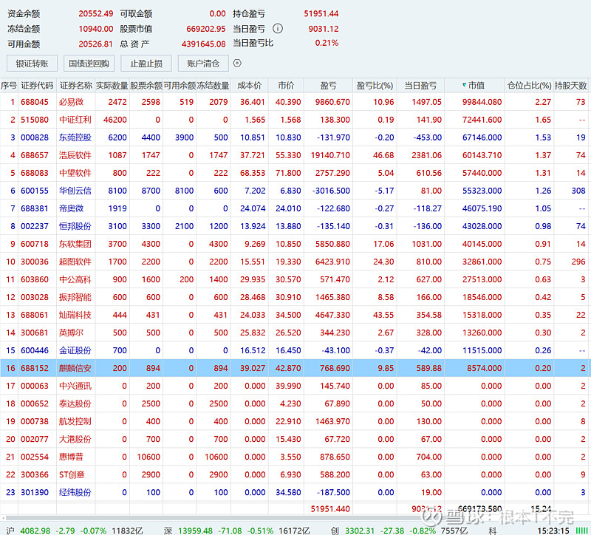Viewport: 591px width, 535px height.
Task: Click 股票市值 value 669202.95
Action: coord(206,29)
